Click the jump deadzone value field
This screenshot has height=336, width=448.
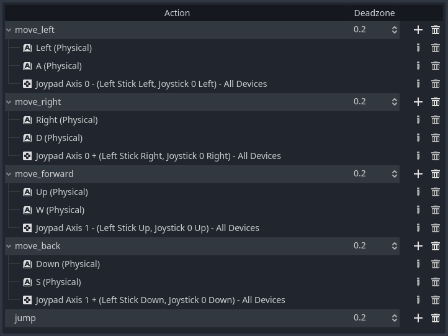point(369,318)
